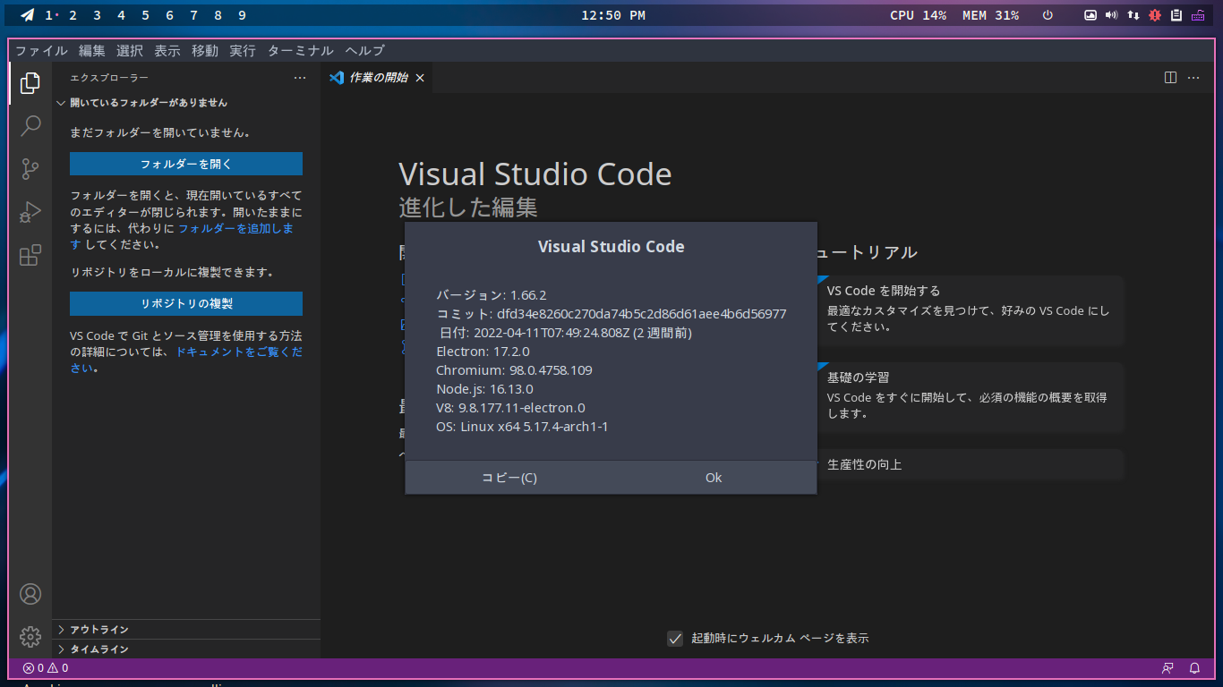Click the ドキュメントをご覧ください link
This screenshot has height=687, width=1223.
point(238,352)
